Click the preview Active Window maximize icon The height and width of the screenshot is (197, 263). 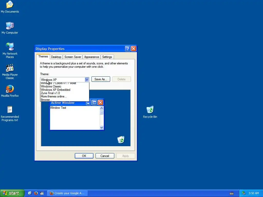click(95, 103)
